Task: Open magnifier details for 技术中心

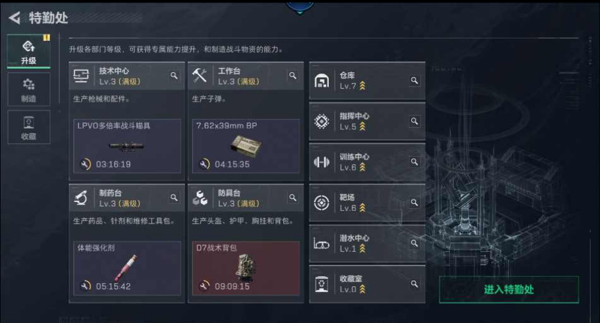Action: (174, 75)
